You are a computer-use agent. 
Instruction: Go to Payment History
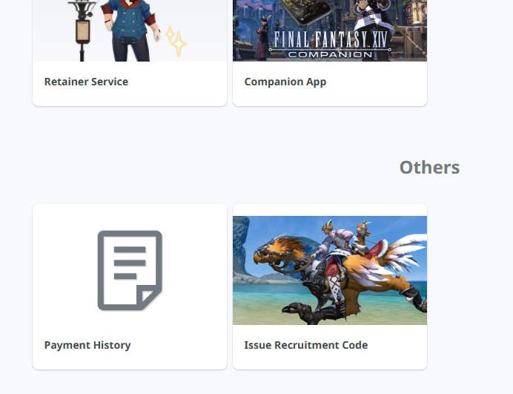click(x=87, y=345)
